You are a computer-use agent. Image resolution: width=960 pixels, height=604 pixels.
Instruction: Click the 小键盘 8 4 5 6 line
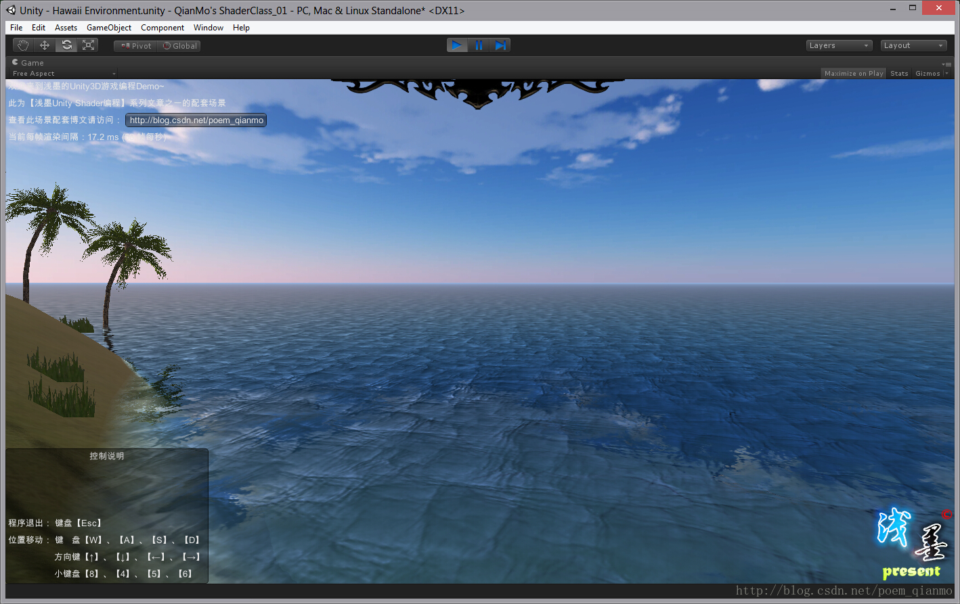click(x=125, y=574)
